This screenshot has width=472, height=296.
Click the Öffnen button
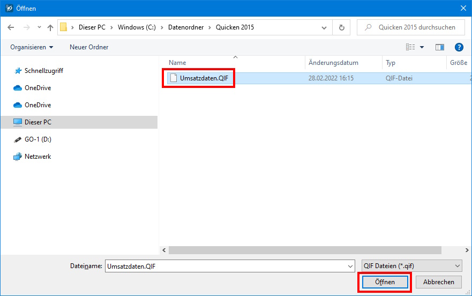point(385,282)
